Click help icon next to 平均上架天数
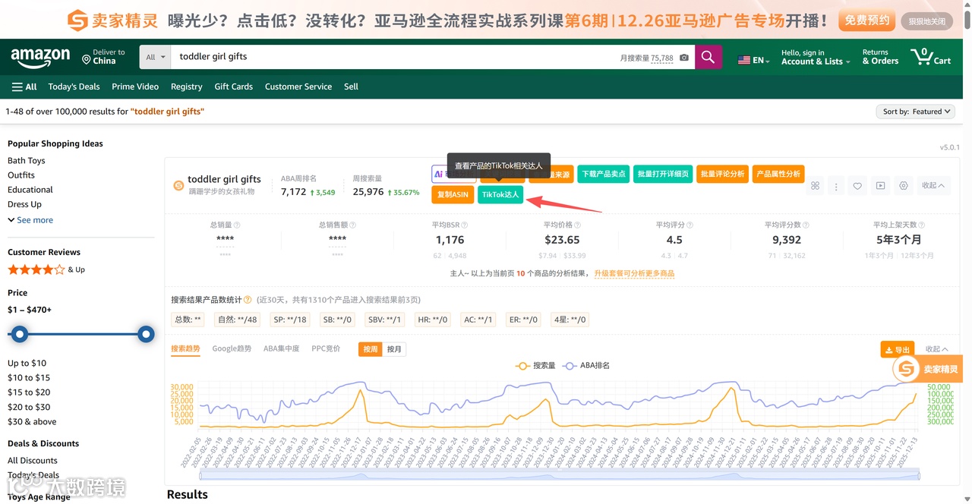Screen dimensions: 972x504 click(x=922, y=225)
